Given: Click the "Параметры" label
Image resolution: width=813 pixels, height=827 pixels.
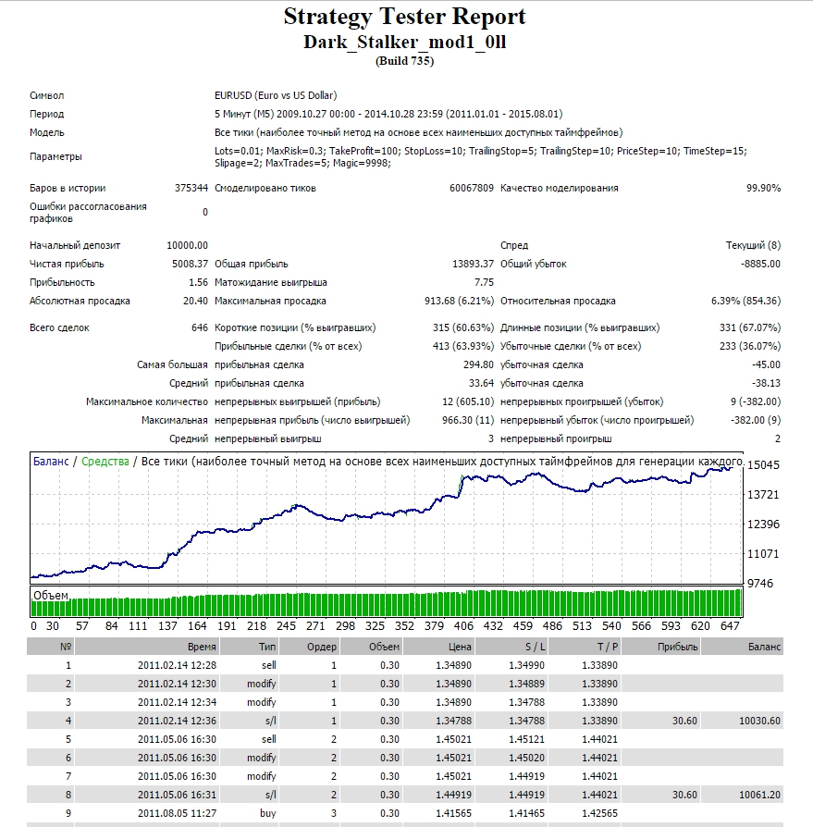Looking at the screenshot, I should pos(55,156).
